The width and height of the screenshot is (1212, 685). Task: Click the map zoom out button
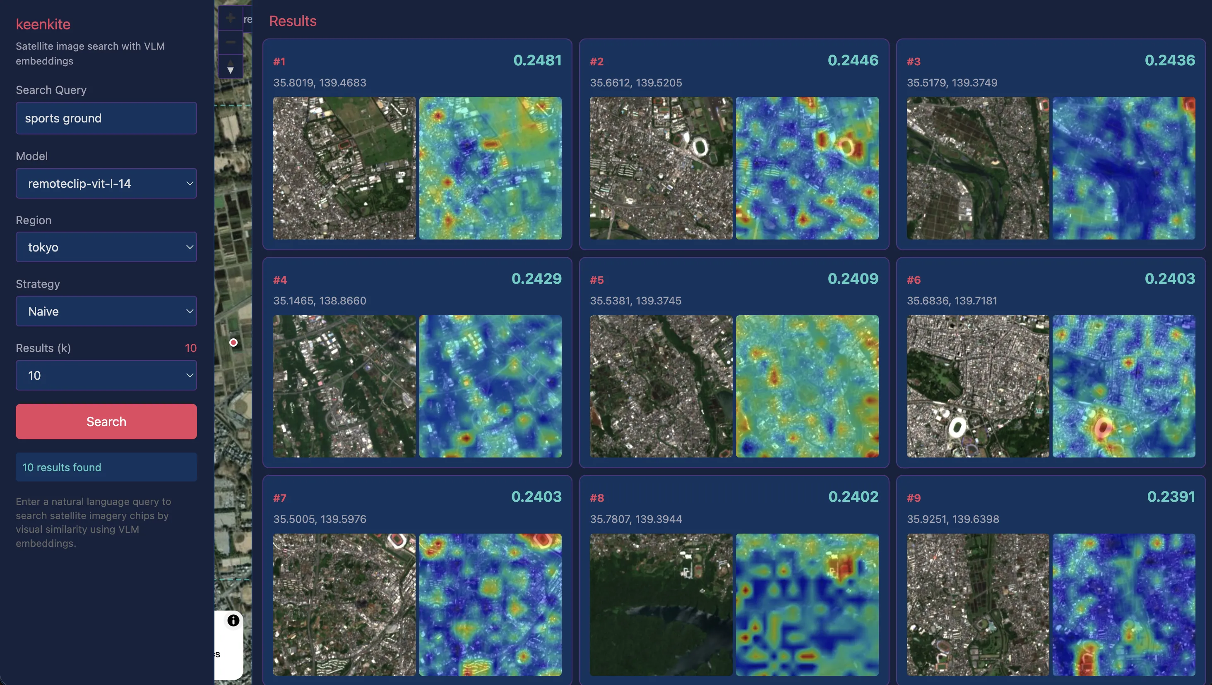coord(230,42)
